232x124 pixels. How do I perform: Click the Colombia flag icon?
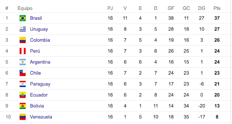coord(23,40)
